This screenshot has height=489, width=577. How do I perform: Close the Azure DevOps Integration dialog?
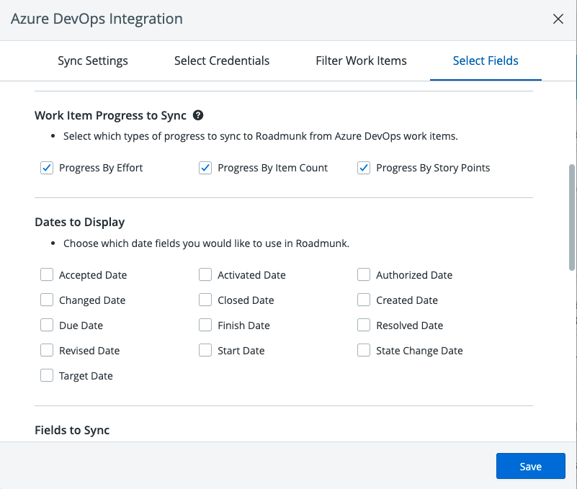click(x=558, y=19)
